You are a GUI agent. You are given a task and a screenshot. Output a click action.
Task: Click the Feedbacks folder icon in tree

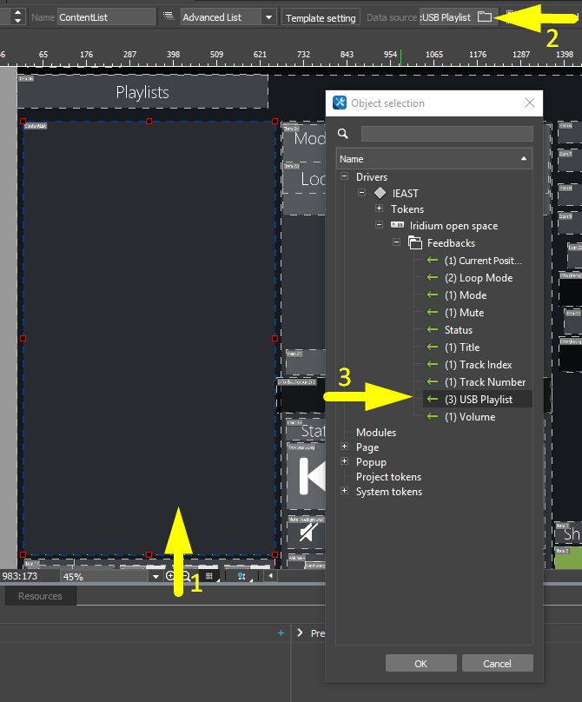click(x=414, y=243)
